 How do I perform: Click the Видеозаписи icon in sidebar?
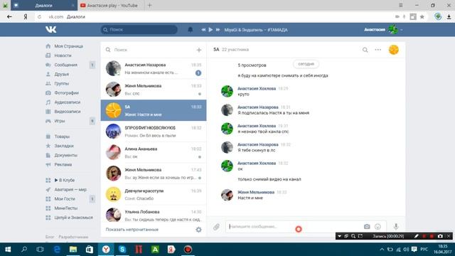click(x=48, y=112)
